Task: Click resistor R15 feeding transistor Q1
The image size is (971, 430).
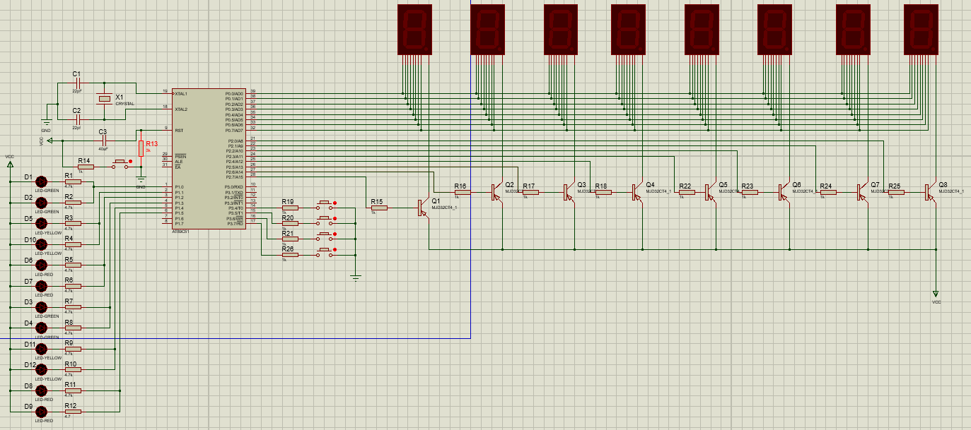Action: coord(378,208)
